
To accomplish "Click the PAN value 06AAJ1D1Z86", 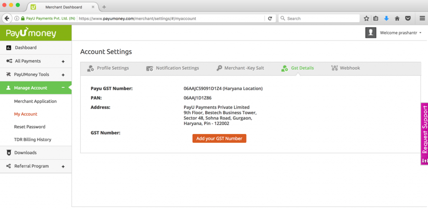I will coord(198,98).
